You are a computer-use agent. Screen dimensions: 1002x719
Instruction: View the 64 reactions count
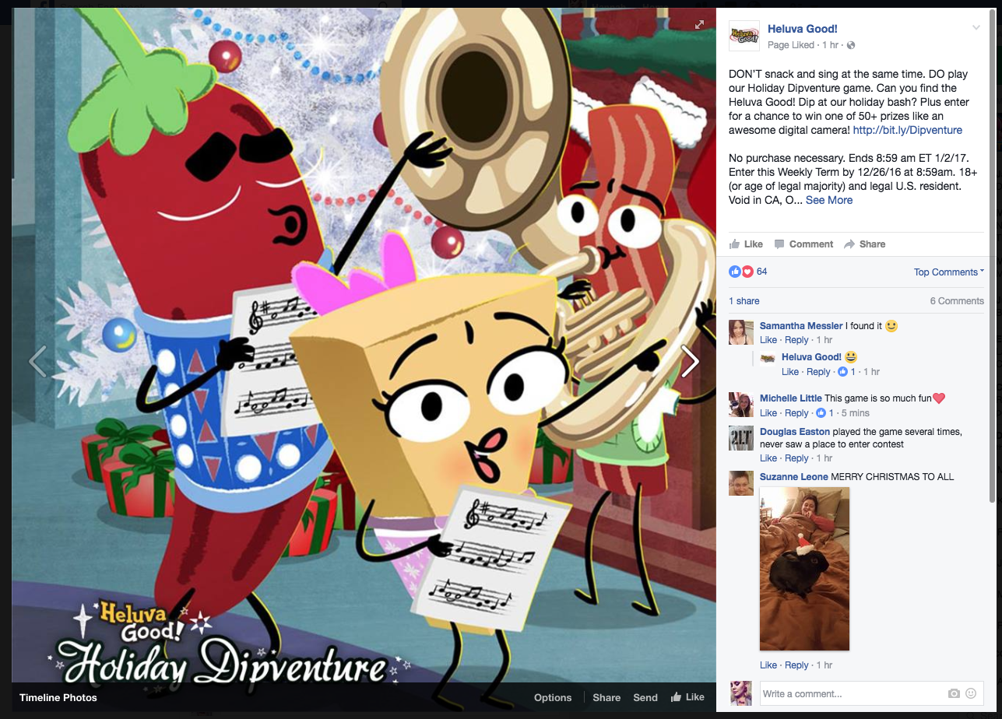pyautogui.click(x=761, y=272)
